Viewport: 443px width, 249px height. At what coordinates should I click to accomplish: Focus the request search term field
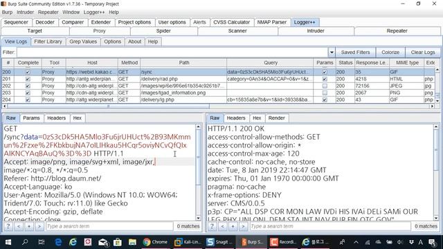tap(109, 226)
